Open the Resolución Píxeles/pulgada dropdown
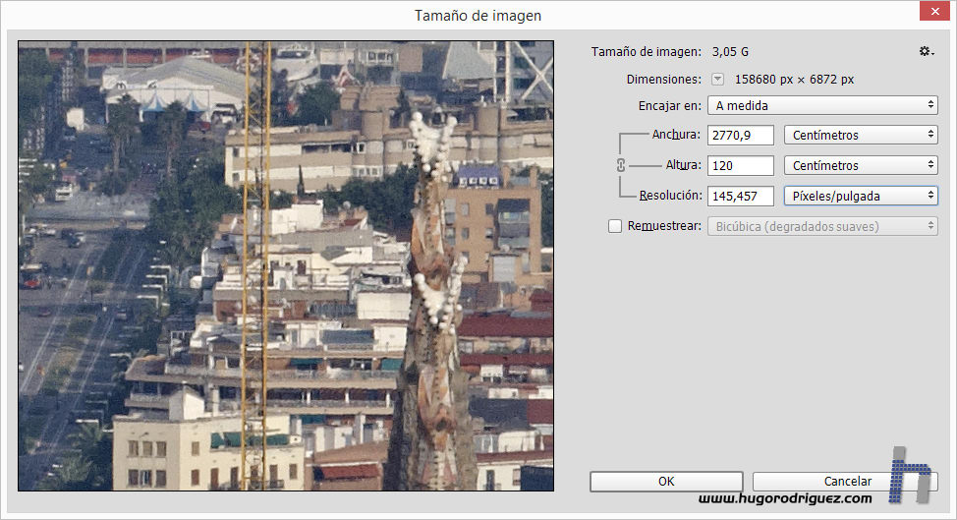 click(861, 196)
